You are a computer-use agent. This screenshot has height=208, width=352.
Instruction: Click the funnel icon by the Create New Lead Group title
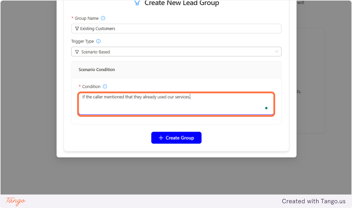[x=137, y=3]
